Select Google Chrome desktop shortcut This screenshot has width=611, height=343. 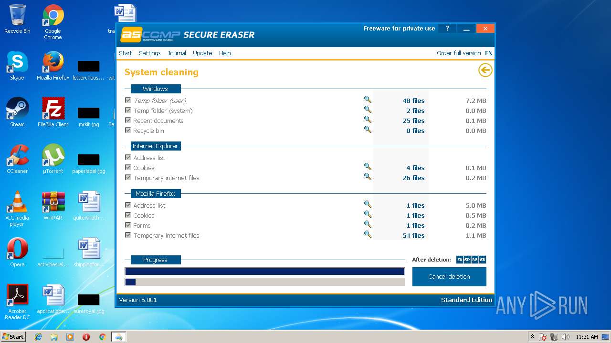pyautogui.click(x=53, y=22)
